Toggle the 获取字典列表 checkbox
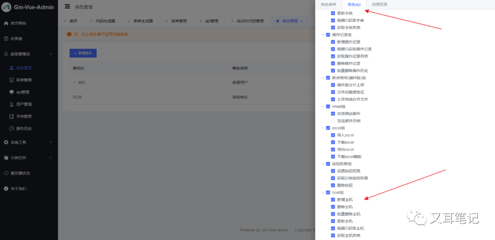This screenshot has height=240, width=495. point(333,28)
